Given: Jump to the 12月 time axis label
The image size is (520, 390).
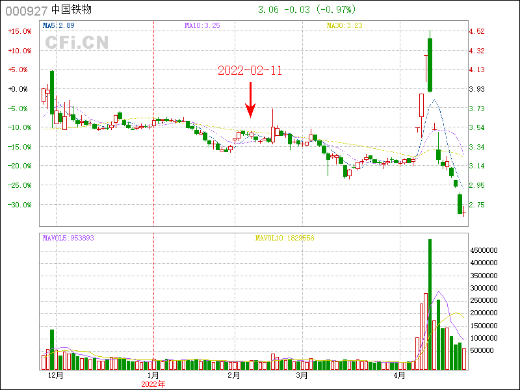Looking at the screenshot, I should [56, 375].
